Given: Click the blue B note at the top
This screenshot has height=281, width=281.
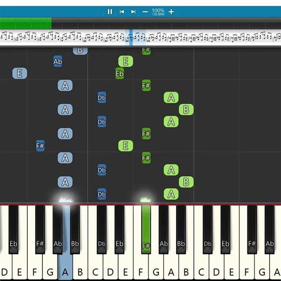Looking at the screenshot, I should 80,51.
